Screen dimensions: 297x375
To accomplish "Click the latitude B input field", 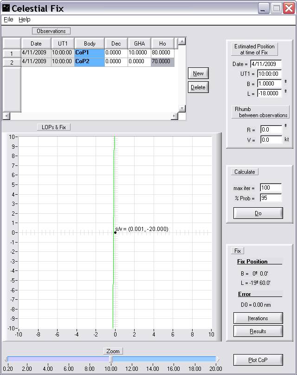I will coord(269,84).
